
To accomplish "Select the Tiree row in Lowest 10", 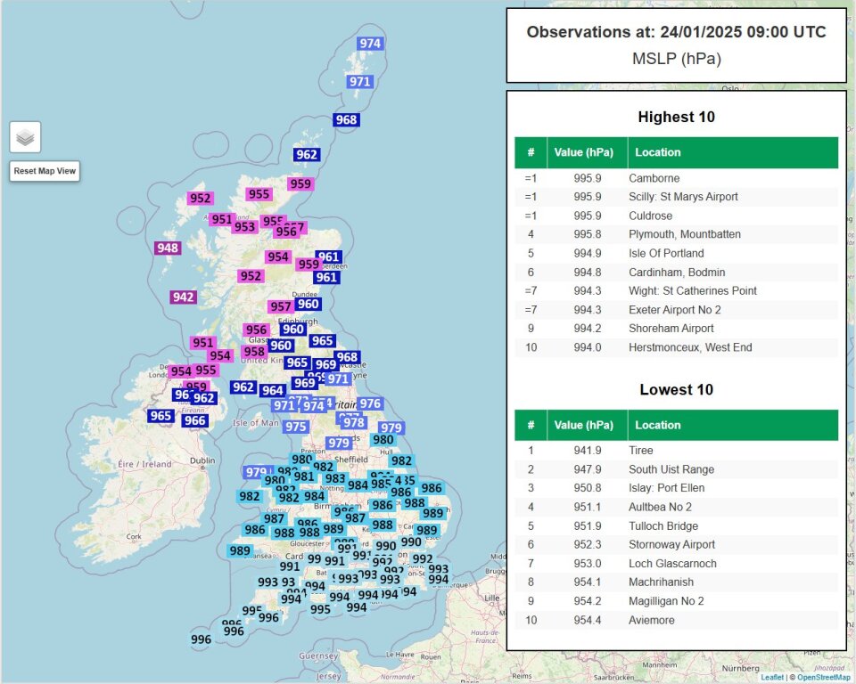I will [x=676, y=451].
